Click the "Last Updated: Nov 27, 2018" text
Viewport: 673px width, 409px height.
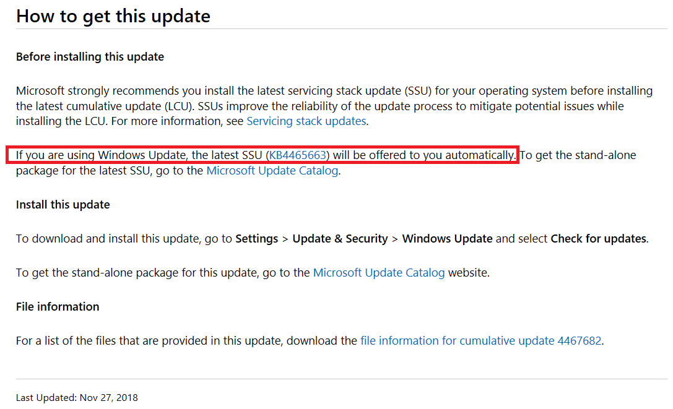(77, 397)
